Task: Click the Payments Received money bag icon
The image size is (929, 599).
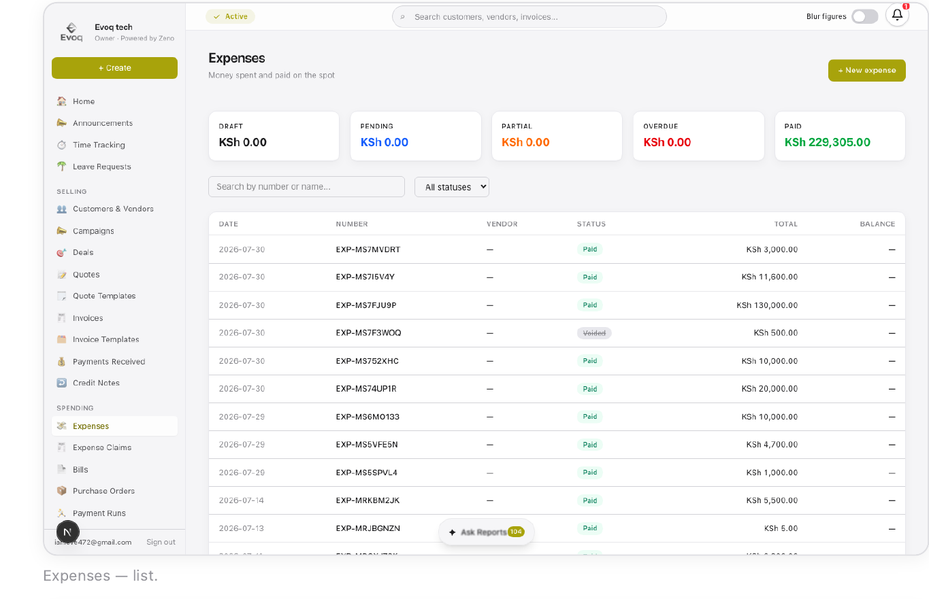Action: tap(62, 362)
